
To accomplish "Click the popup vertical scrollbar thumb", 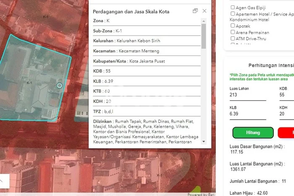I will 204,36.
